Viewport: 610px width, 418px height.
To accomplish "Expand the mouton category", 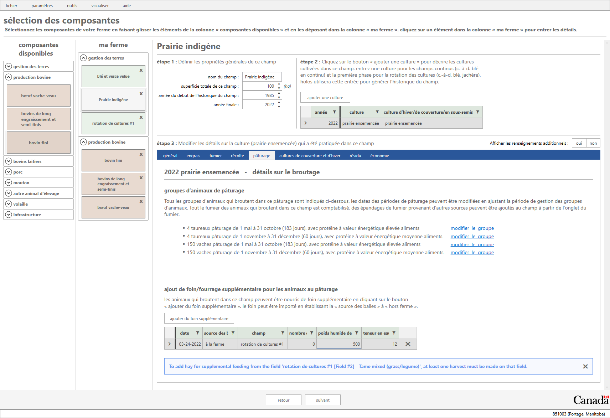I will click(9, 182).
